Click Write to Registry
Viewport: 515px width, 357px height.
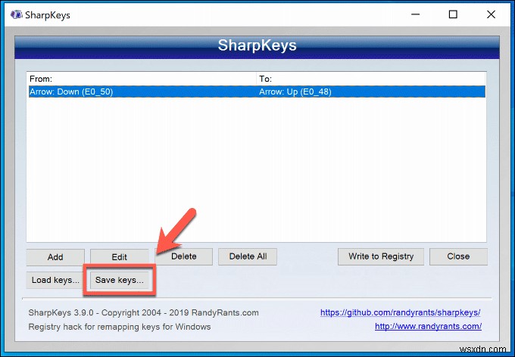(x=381, y=256)
